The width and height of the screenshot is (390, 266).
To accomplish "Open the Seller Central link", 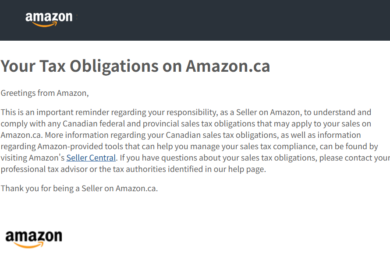I will 91,157.
